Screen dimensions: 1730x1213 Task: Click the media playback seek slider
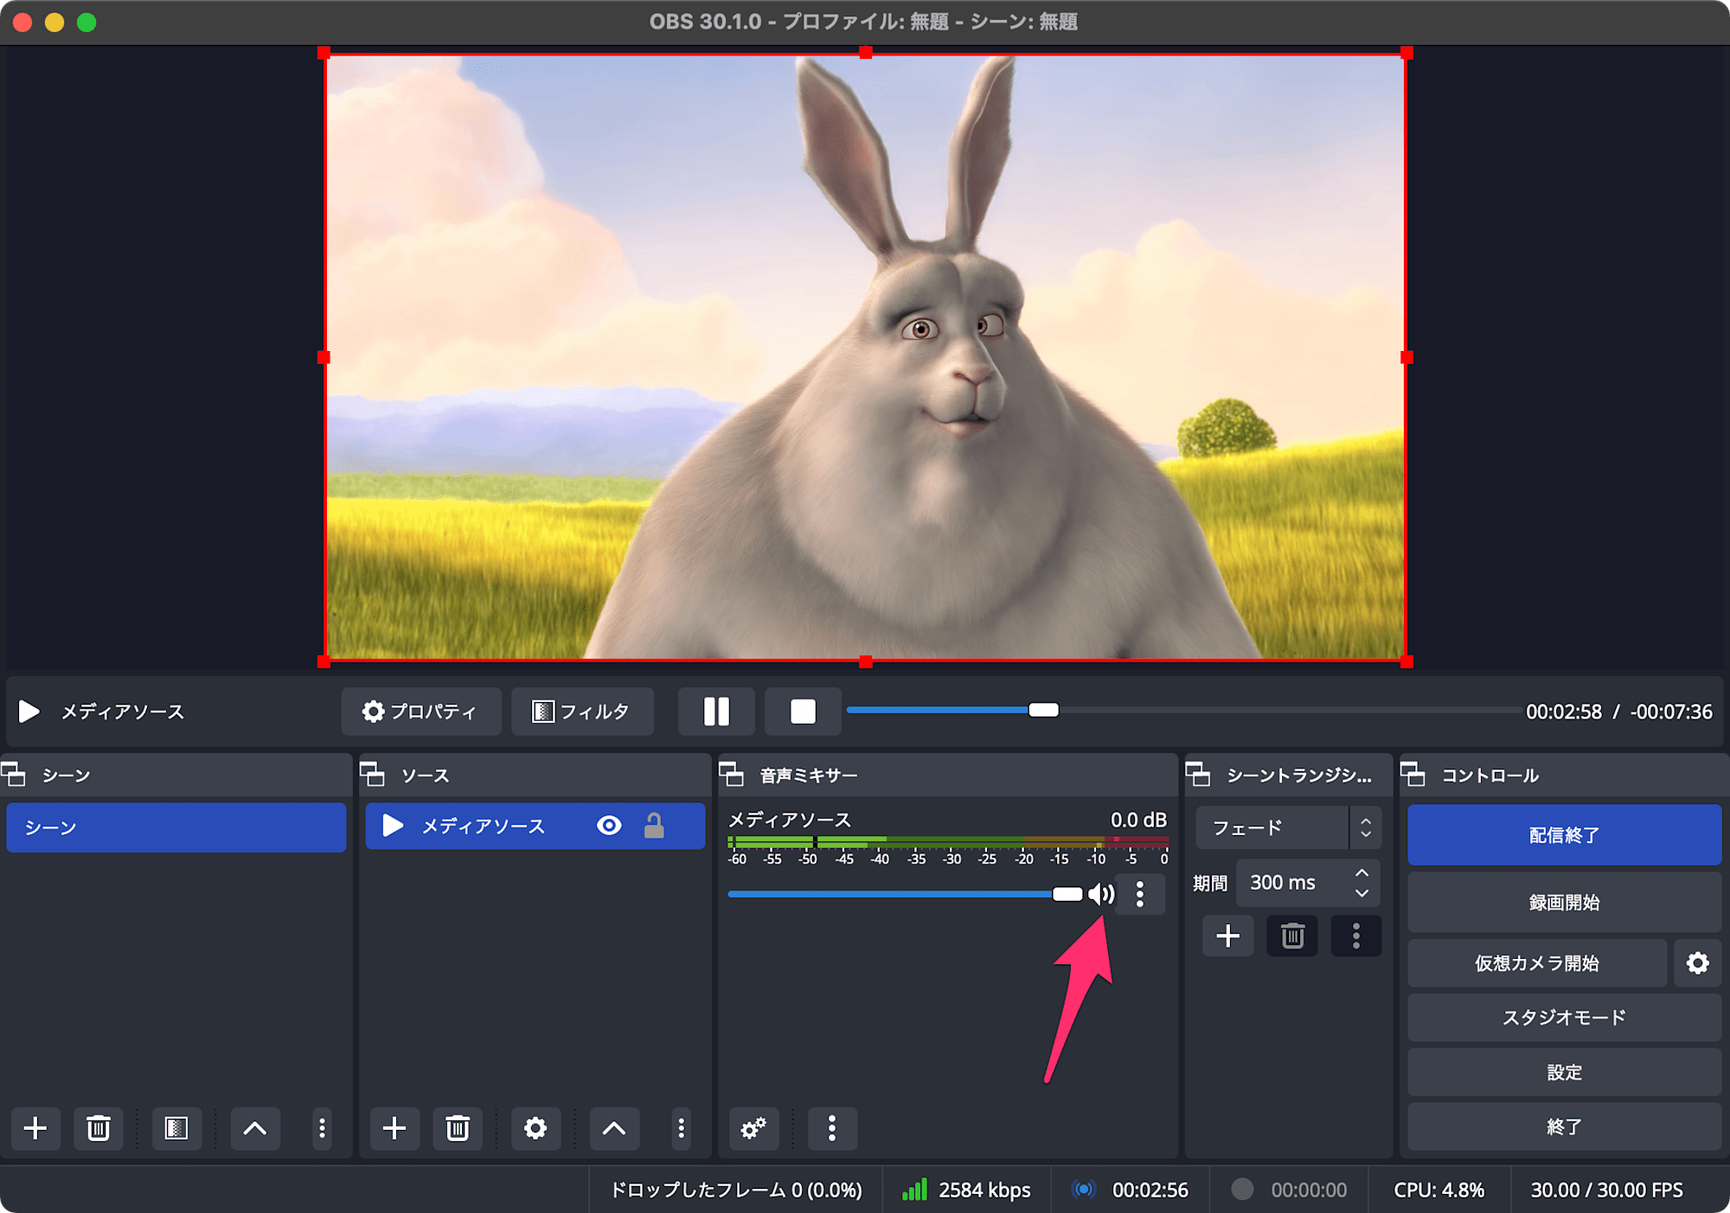point(1182,711)
